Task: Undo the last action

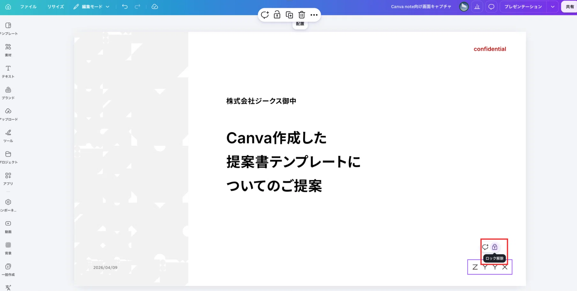Action: [x=125, y=7]
